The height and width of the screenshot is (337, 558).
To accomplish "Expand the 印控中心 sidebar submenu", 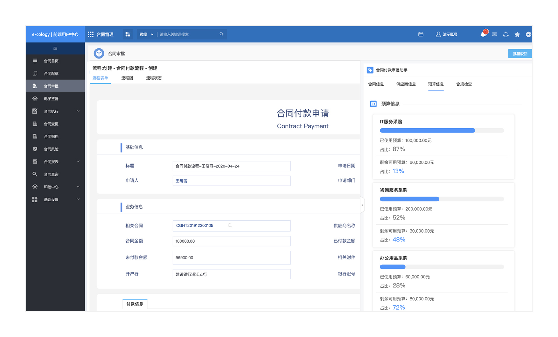I will click(x=78, y=187).
